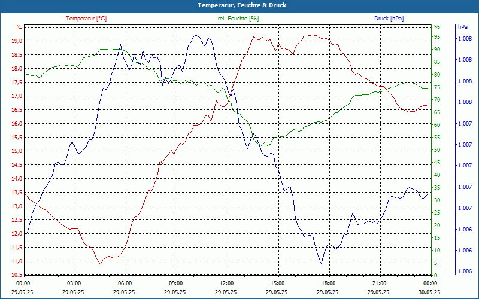Click temperature axis value "17,0"
479x299 pixels.
pos(17,96)
